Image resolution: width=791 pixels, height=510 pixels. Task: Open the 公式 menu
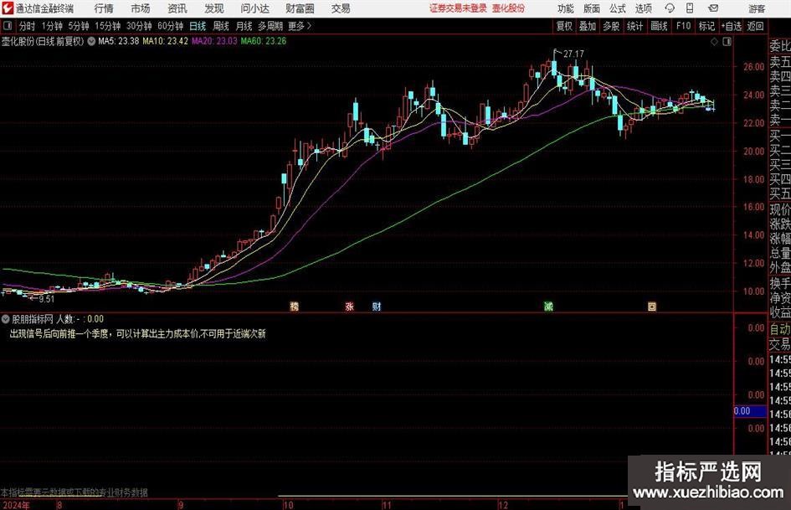618,8
